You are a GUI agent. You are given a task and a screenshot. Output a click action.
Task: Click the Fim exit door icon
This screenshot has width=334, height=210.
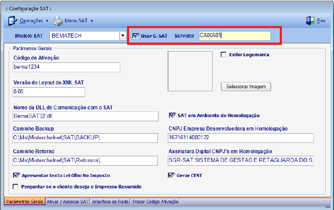[310, 21]
